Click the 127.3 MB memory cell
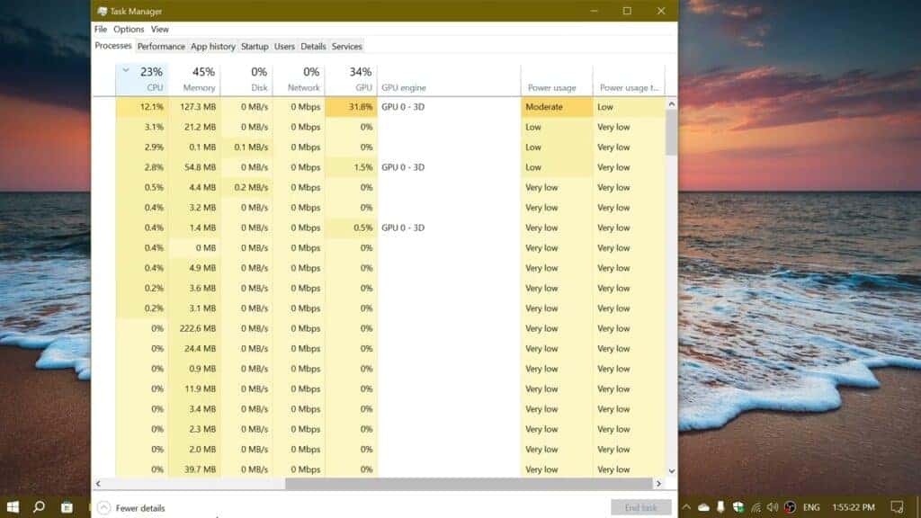 [194, 107]
